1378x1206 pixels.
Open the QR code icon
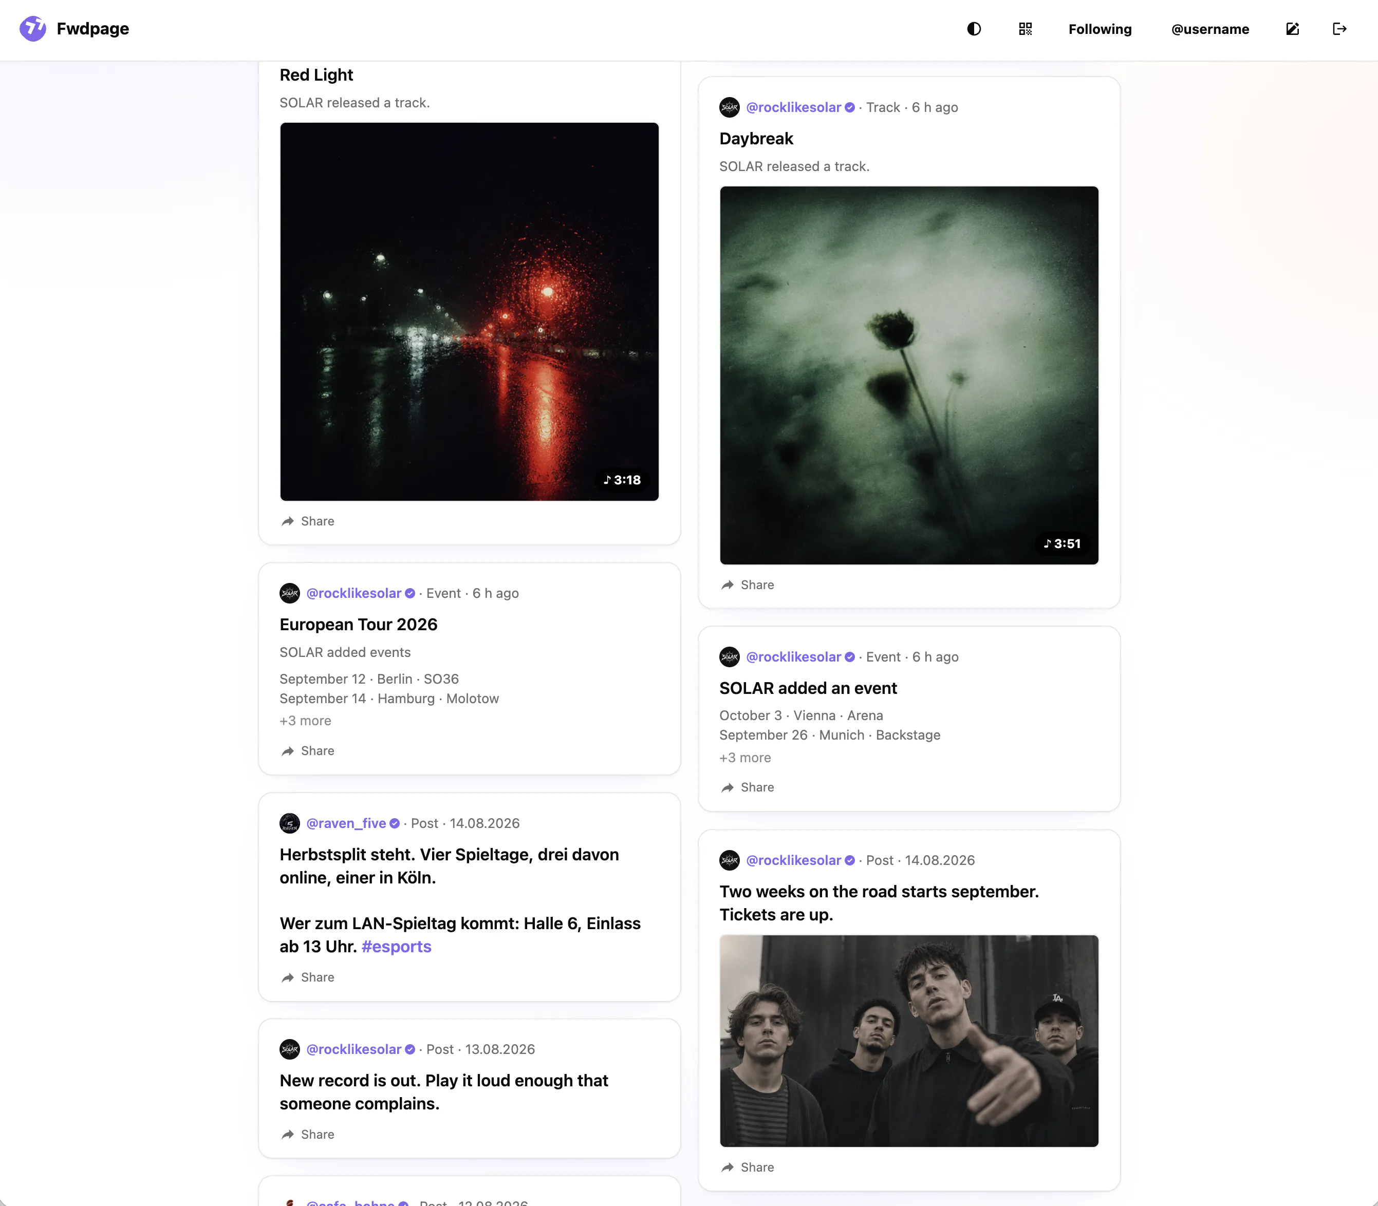(x=1025, y=29)
